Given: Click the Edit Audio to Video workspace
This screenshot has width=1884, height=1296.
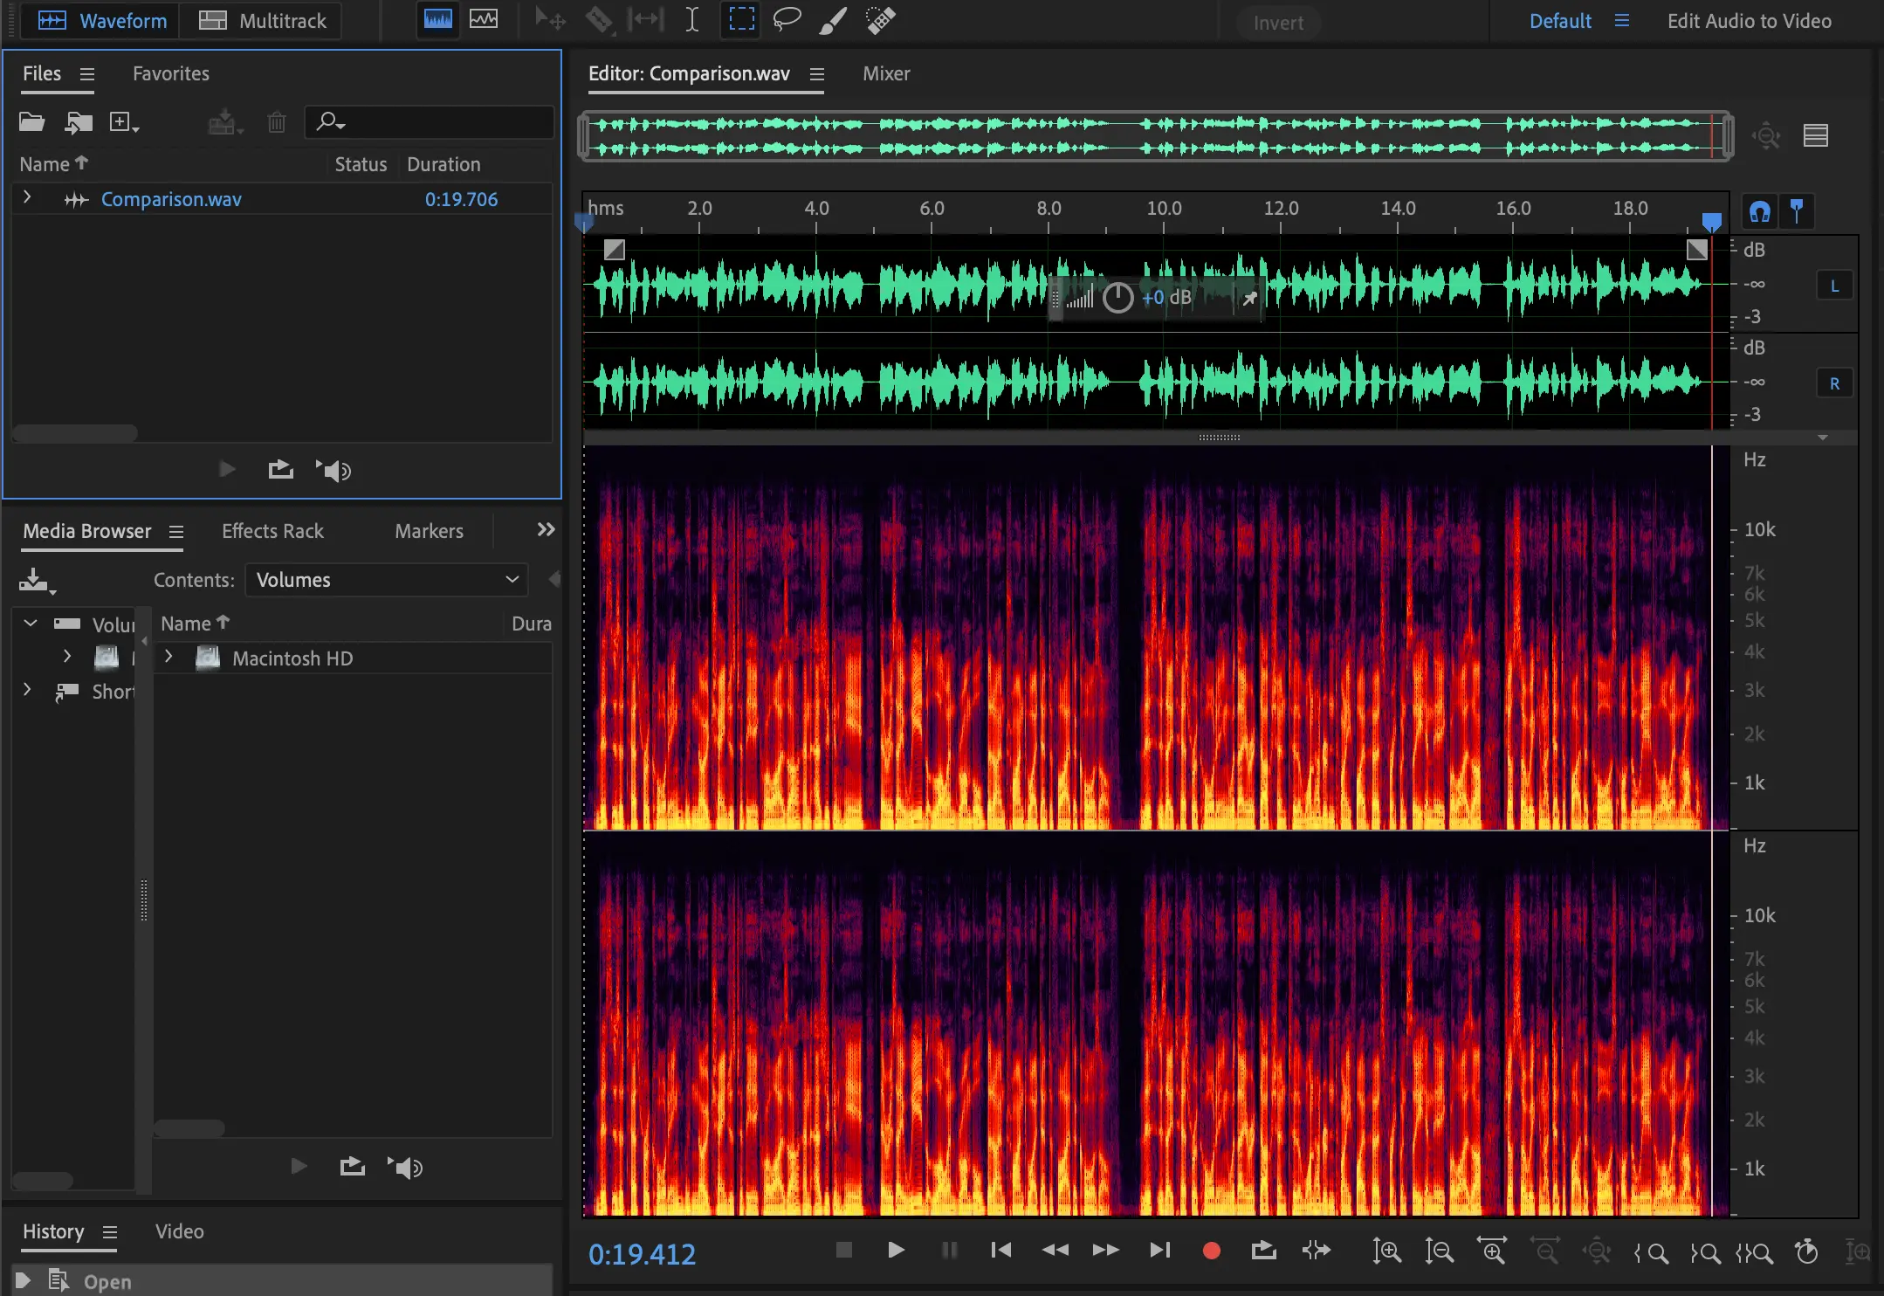Looking at the screenshot, I should pos(1749,21).
